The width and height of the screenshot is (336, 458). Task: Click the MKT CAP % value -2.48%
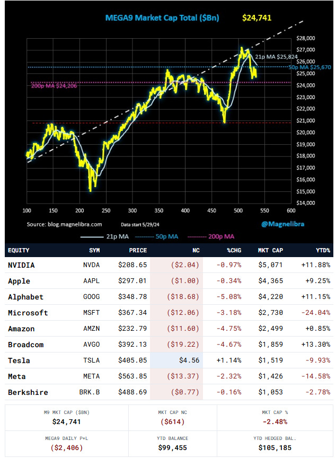coord(275,422)
